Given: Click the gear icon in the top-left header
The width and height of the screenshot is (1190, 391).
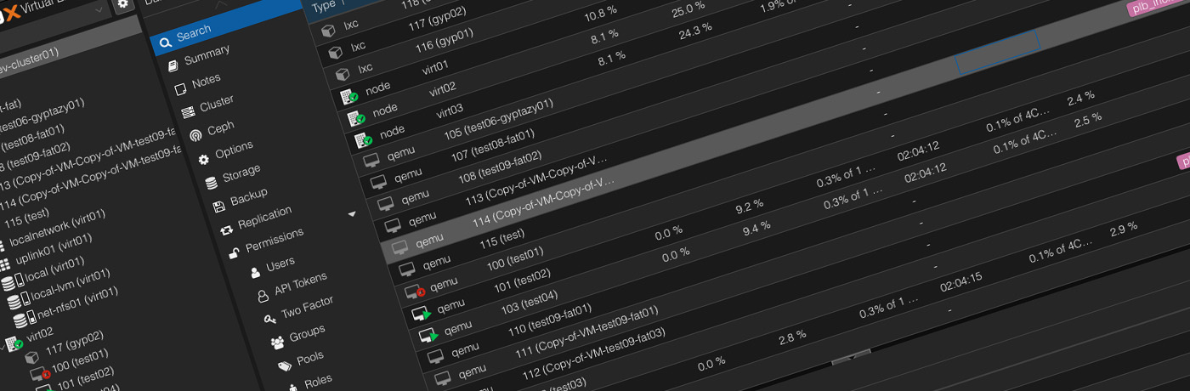Looking at the screenshot, I should point(123,4).
